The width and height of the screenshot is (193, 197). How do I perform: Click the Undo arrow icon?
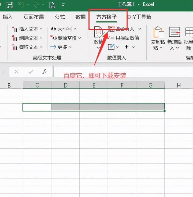click(x=21, y=5)
